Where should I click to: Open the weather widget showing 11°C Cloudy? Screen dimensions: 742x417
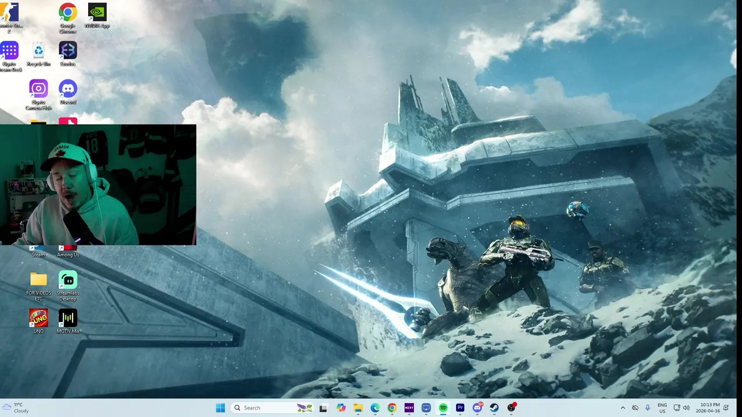point(16,408)
